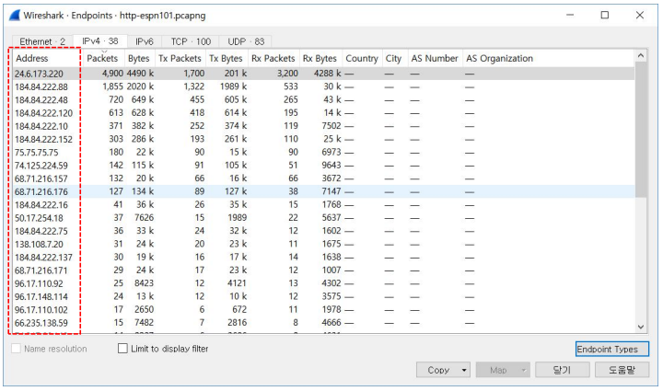Sort by the City column header
The width and height of the screenshot is (663, 391).
[x=394, y=58]
